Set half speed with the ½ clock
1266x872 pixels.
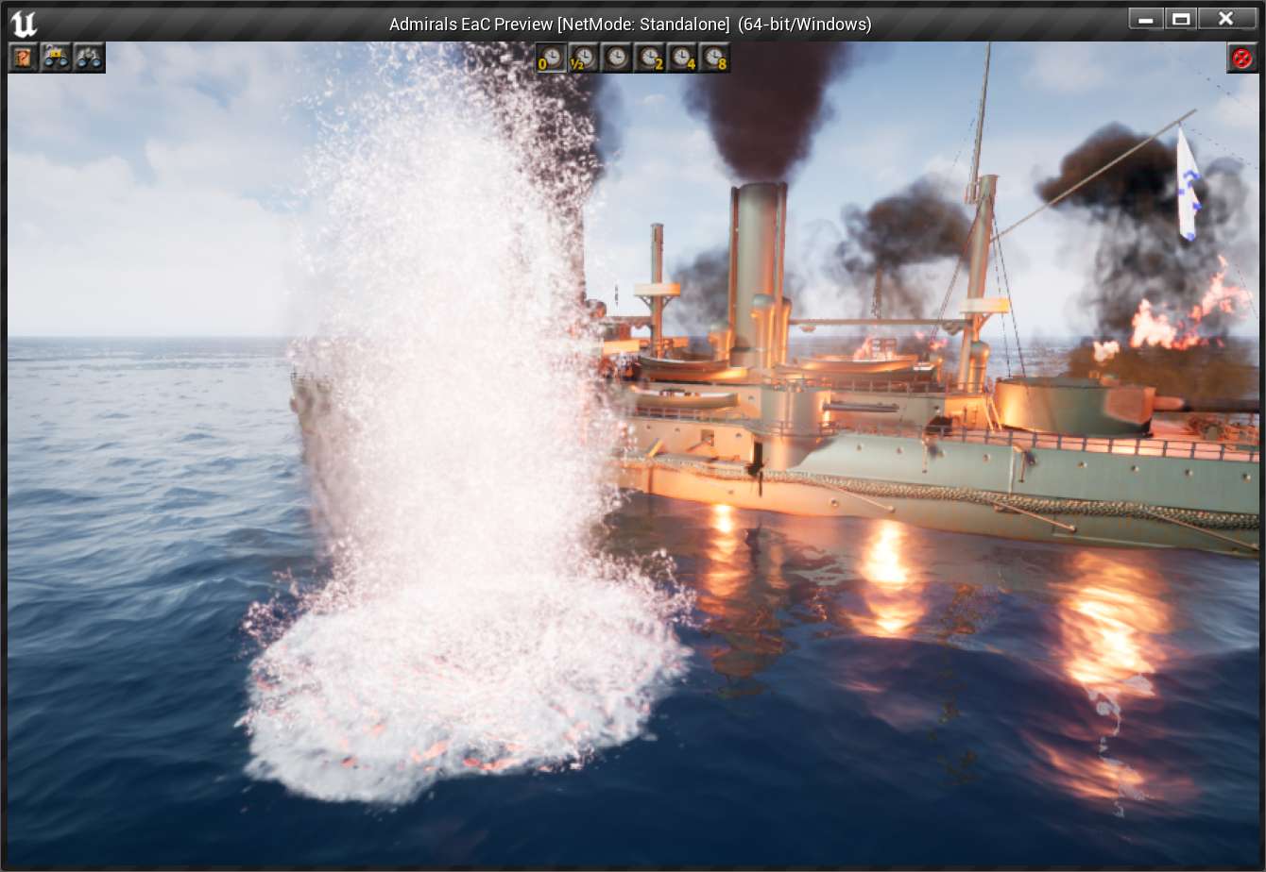(x=583, y=59)
